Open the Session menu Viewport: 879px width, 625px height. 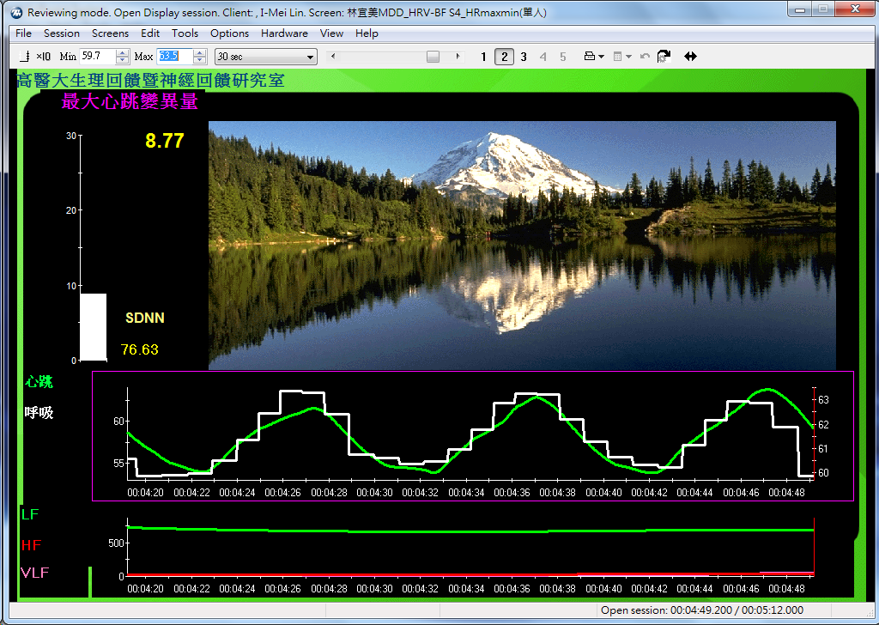point(62,33)
